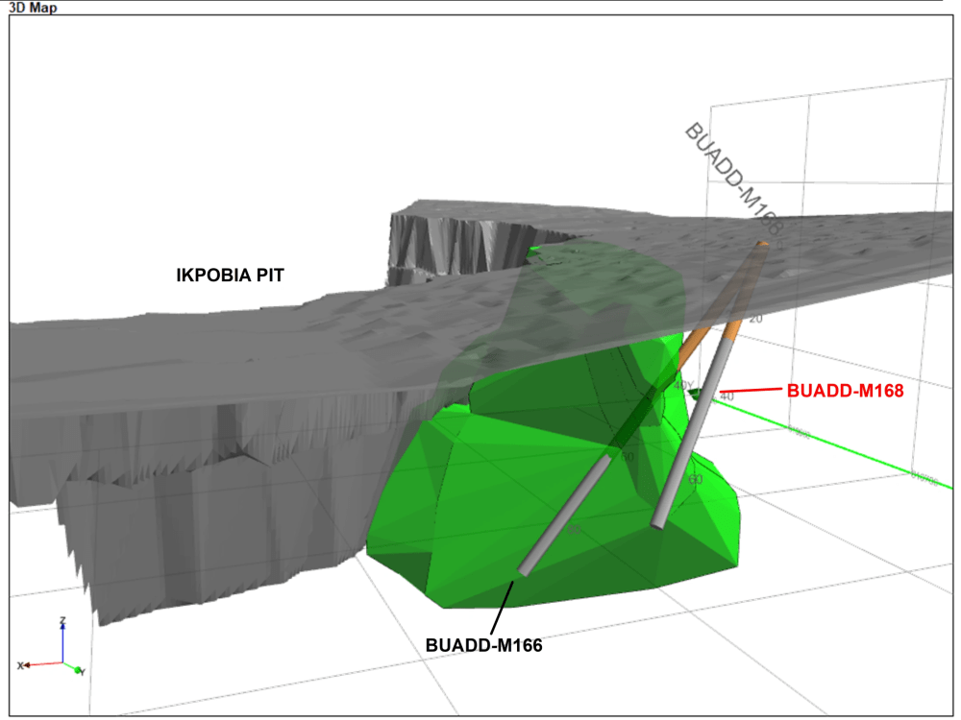Click the red X axis arrow

point(29,663)
